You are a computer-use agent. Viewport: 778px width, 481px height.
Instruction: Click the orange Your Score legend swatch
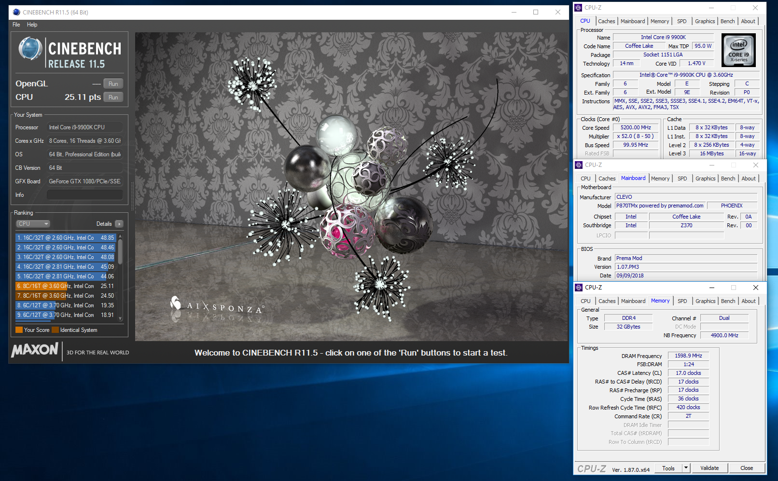(x=19, y=330)
